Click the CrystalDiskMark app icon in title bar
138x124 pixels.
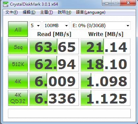coord(6,4)
